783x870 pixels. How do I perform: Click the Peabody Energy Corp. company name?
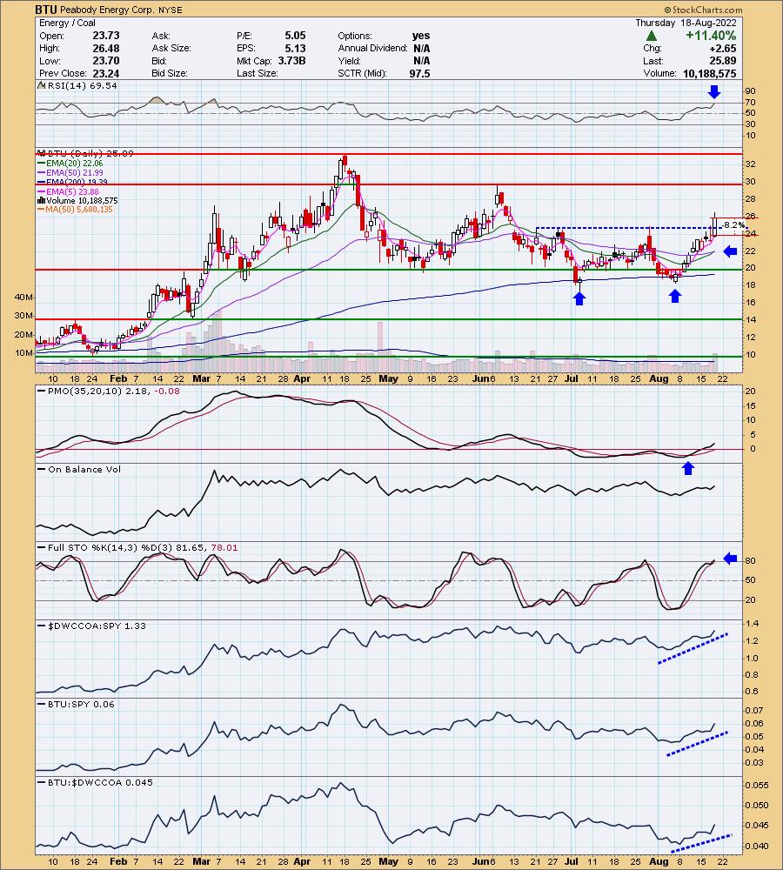[x=106, y=10]
